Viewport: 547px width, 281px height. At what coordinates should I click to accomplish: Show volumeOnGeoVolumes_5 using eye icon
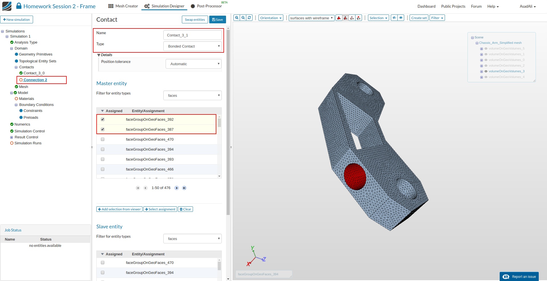tap(486, 48)
